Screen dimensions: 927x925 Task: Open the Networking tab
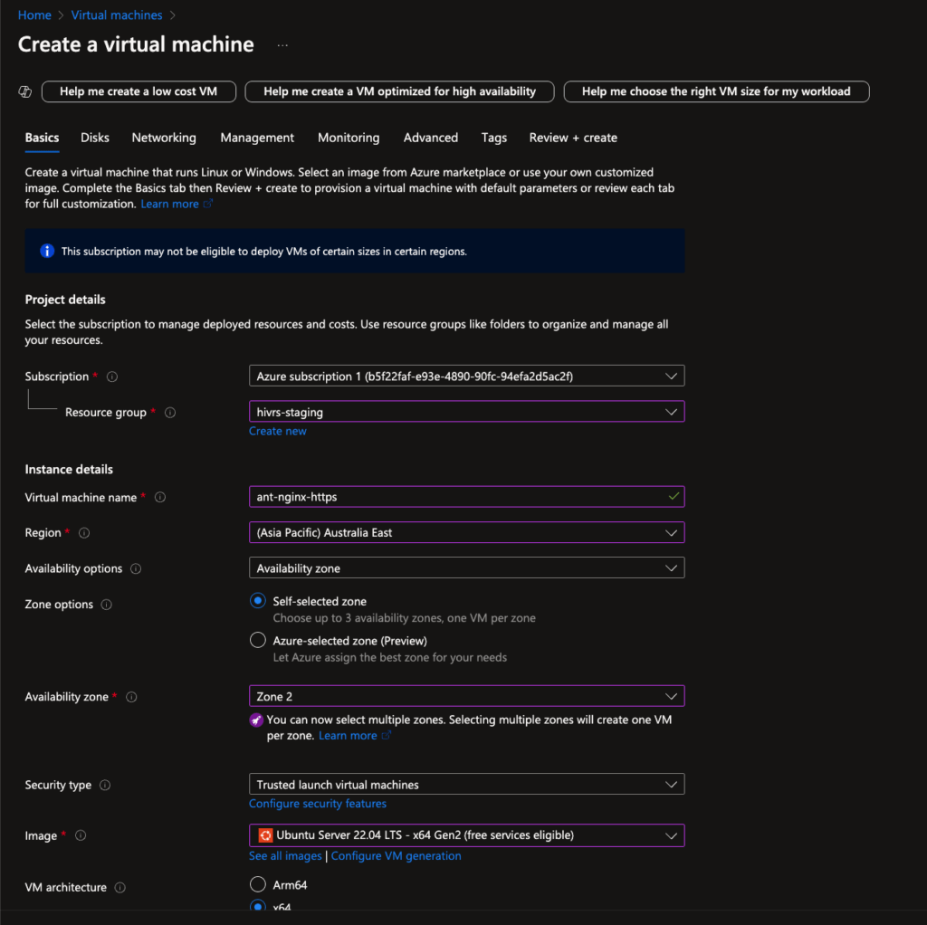pyautogui.click(x=164, y=138)
